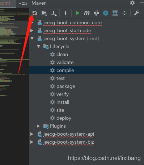
Task: Click jeecg-boot-common-core Maven module icon
Action: tap(40, 23)
